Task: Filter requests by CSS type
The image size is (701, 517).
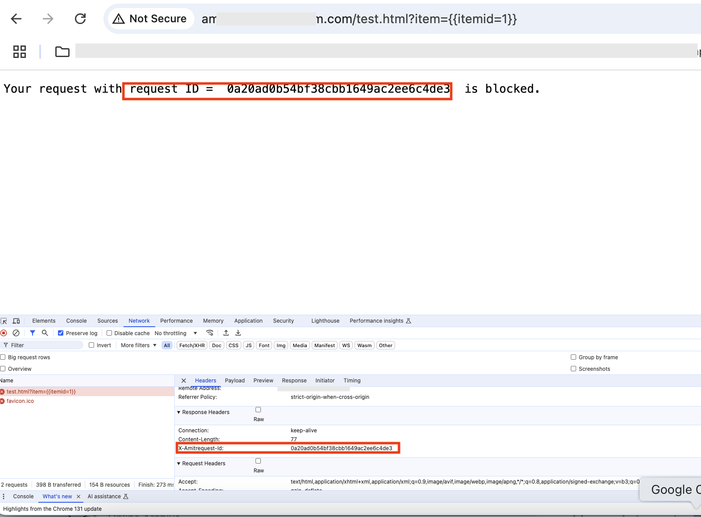Action: pyautogui.click(x=234, y=345)
